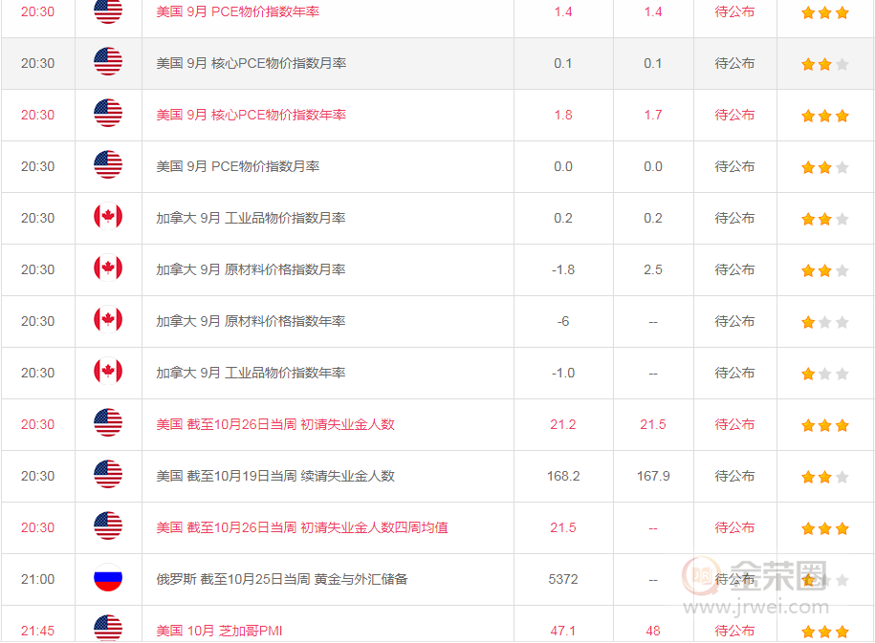875x643 pixels.
Task: Click the star rating for 核心PCE物价指数年率
Action: point(824,116)
